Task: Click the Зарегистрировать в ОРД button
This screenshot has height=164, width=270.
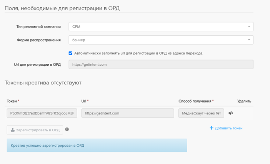Action: (35, 130)
